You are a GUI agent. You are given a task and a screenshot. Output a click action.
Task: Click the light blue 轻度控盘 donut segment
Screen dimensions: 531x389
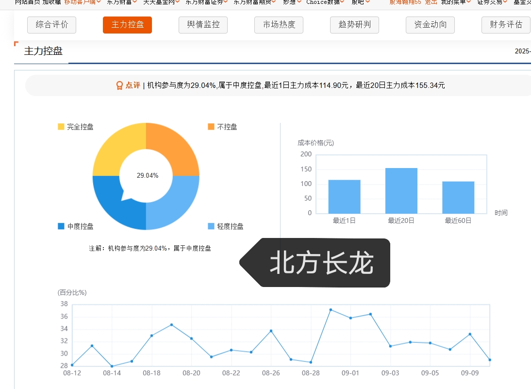tap(175, 205)
